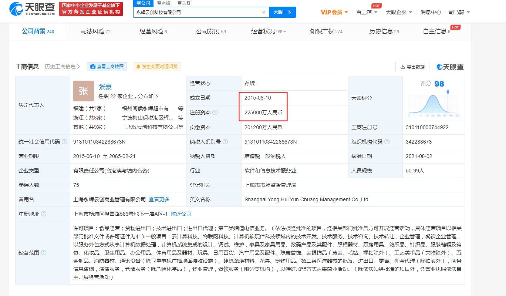Click 201200万人民币 paid-in capital value
The image size is (506, 296).
coord(263,127)
